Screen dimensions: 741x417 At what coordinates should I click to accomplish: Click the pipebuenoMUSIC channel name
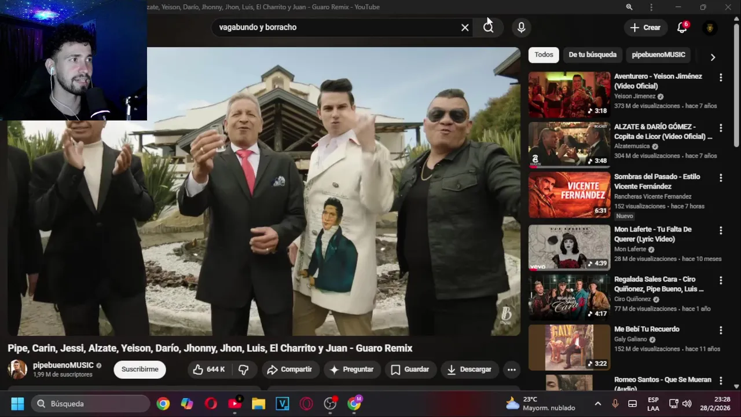click(63, 365)
